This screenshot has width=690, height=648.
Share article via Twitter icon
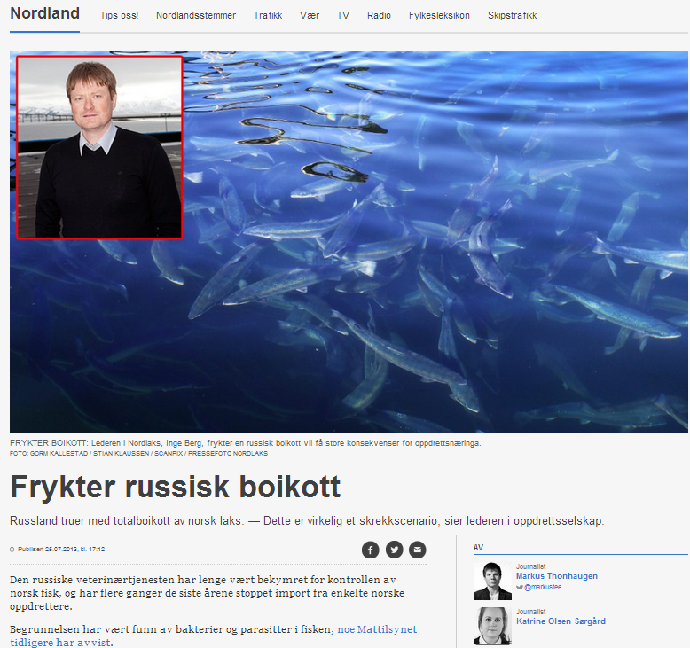coord(395,550)
